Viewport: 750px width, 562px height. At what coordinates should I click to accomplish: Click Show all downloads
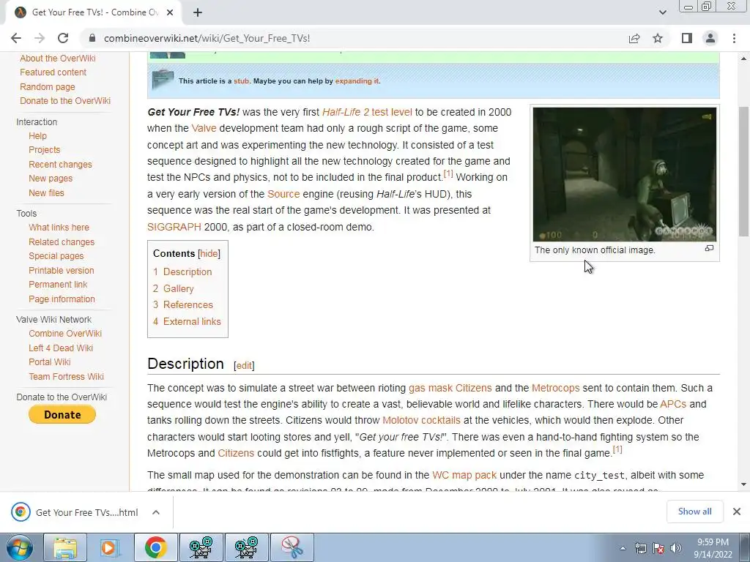pos(694,512)
